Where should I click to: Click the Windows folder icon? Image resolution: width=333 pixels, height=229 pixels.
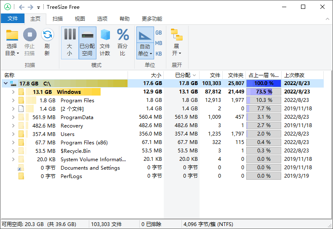[21, 92]
